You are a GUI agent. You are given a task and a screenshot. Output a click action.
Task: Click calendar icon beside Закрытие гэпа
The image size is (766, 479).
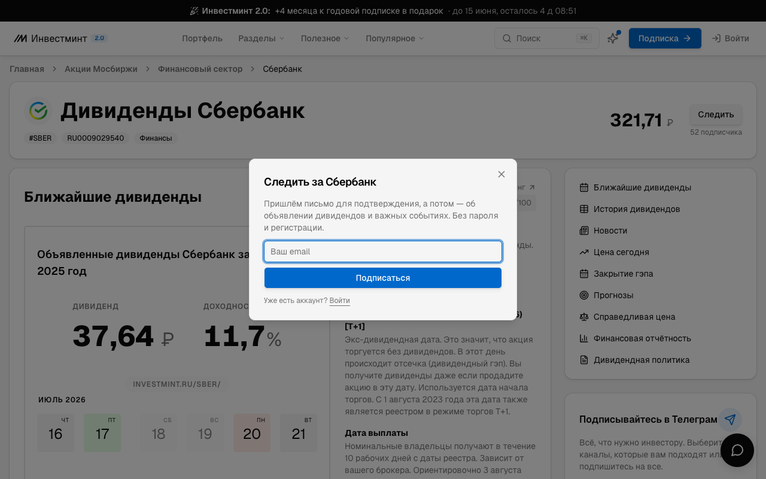584,274
